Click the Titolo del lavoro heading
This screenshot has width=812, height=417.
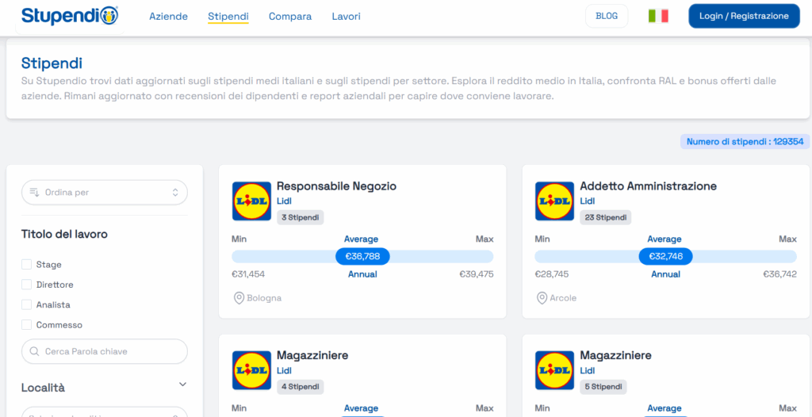[64, 234]
